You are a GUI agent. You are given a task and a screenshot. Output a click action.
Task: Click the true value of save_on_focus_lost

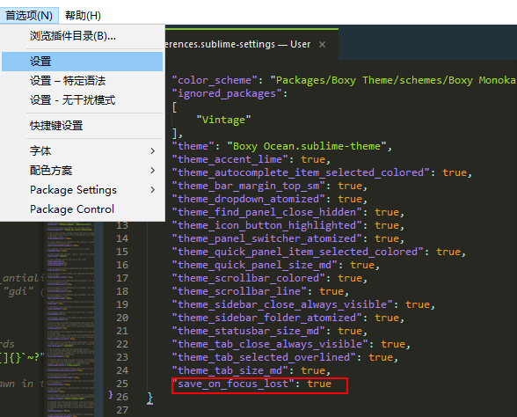point(319,384)
